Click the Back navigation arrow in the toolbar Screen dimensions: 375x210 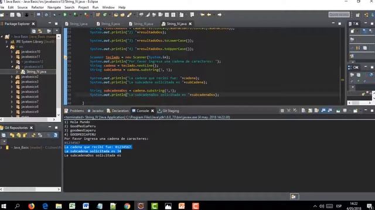tap(209, 15)
